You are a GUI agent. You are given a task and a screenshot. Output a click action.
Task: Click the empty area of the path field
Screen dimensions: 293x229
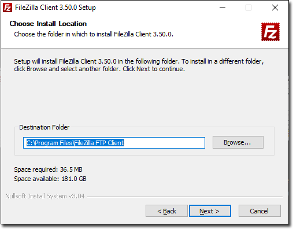[x=164, y=143]
